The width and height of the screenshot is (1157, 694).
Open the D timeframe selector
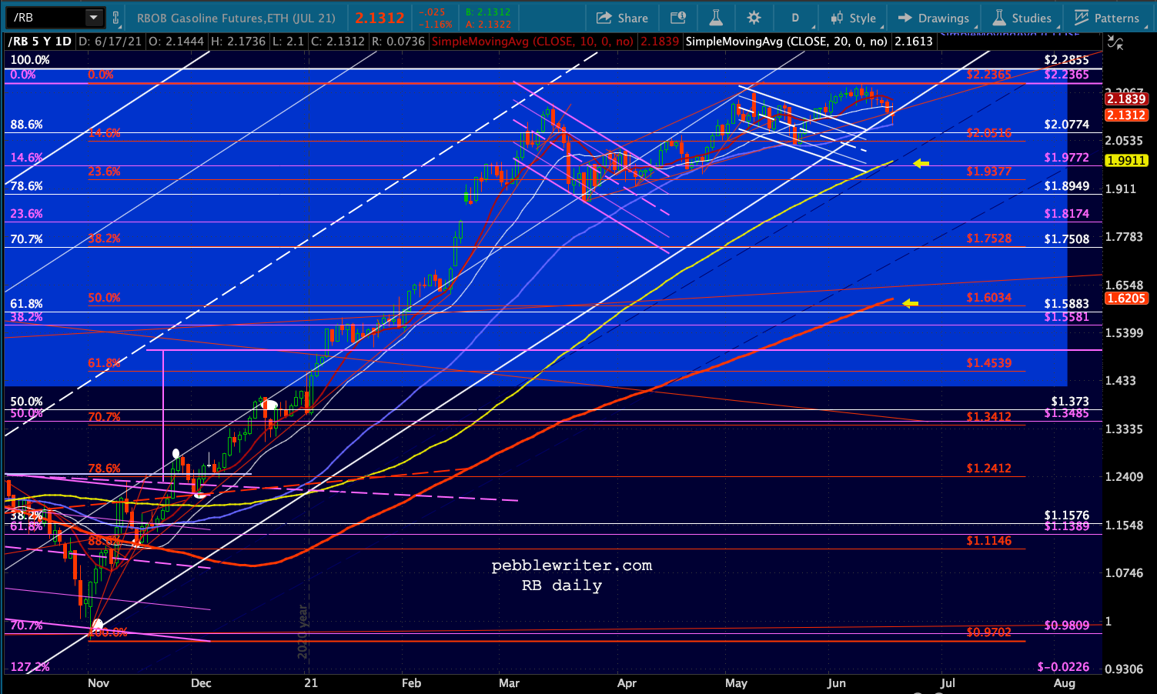795,18
